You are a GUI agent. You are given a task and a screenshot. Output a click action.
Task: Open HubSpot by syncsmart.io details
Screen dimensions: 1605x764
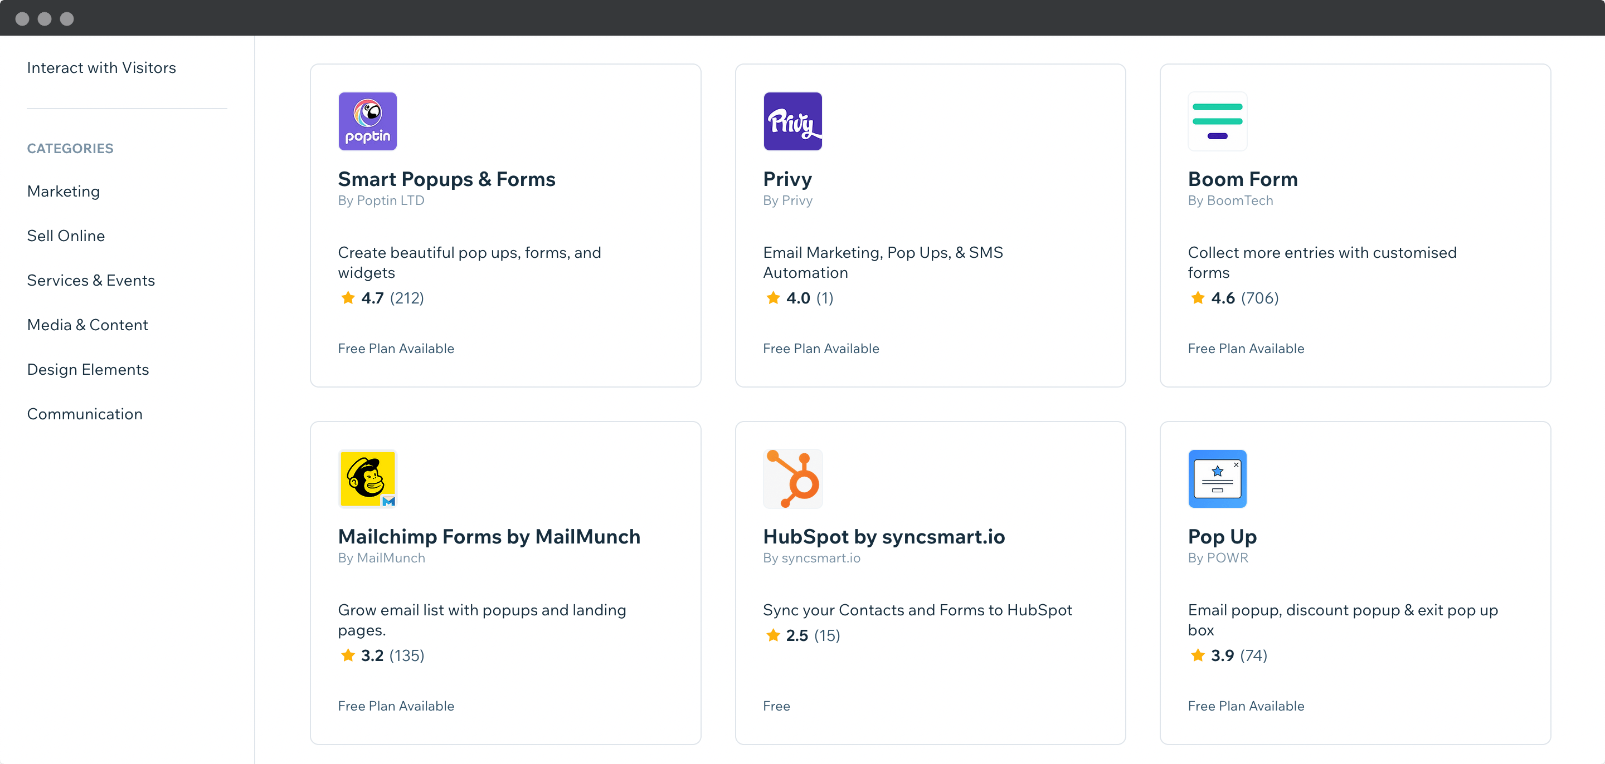pyautogui.click(x=883, y=537)
